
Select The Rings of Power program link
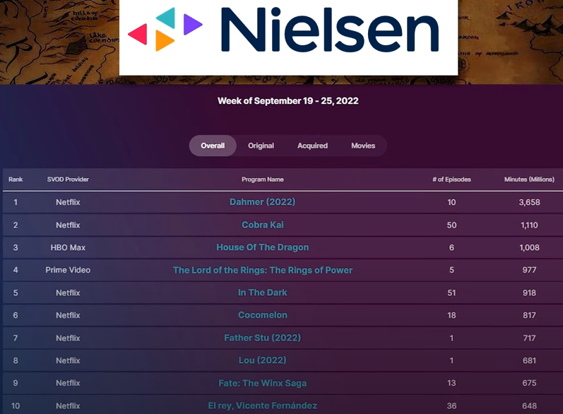(262, 270)
